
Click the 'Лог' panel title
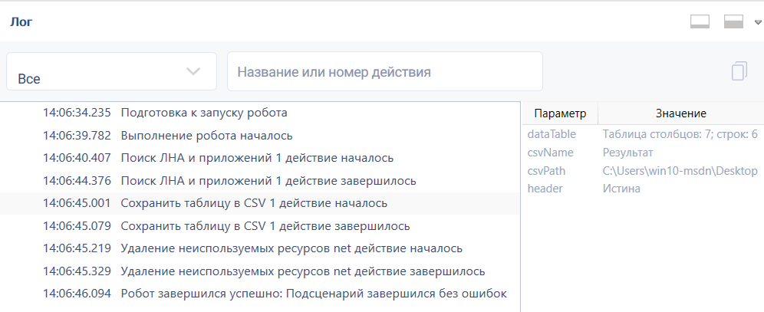click(x=21, y=22)
